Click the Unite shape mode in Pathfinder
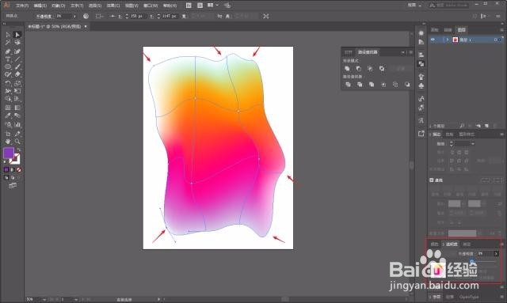507x303 pixels. (347, 69)
